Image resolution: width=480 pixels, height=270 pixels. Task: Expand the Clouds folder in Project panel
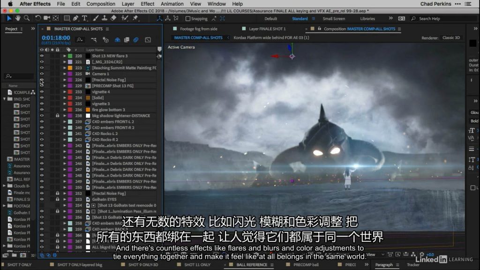(4, 186)
